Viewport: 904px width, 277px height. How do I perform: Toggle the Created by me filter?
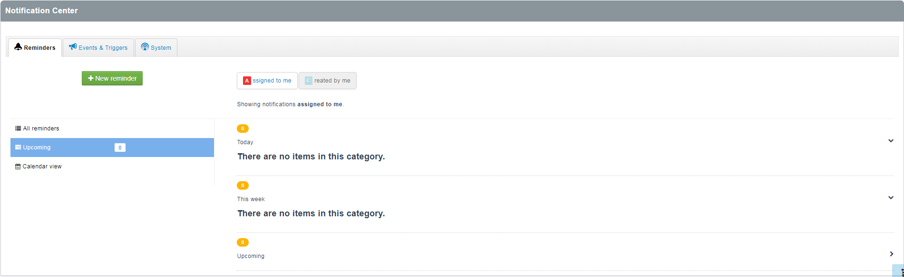[328, 81]
